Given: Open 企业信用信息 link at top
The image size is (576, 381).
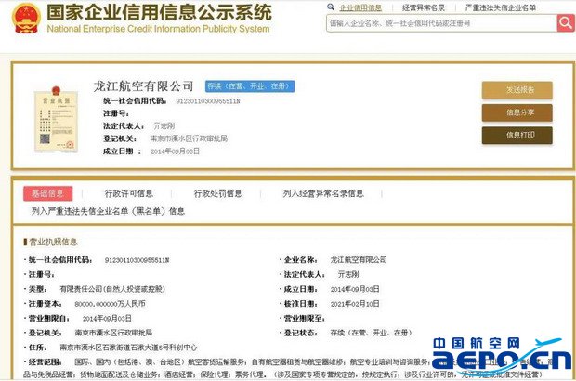Looking at the screenshot, I should click(x=360, y=7).
